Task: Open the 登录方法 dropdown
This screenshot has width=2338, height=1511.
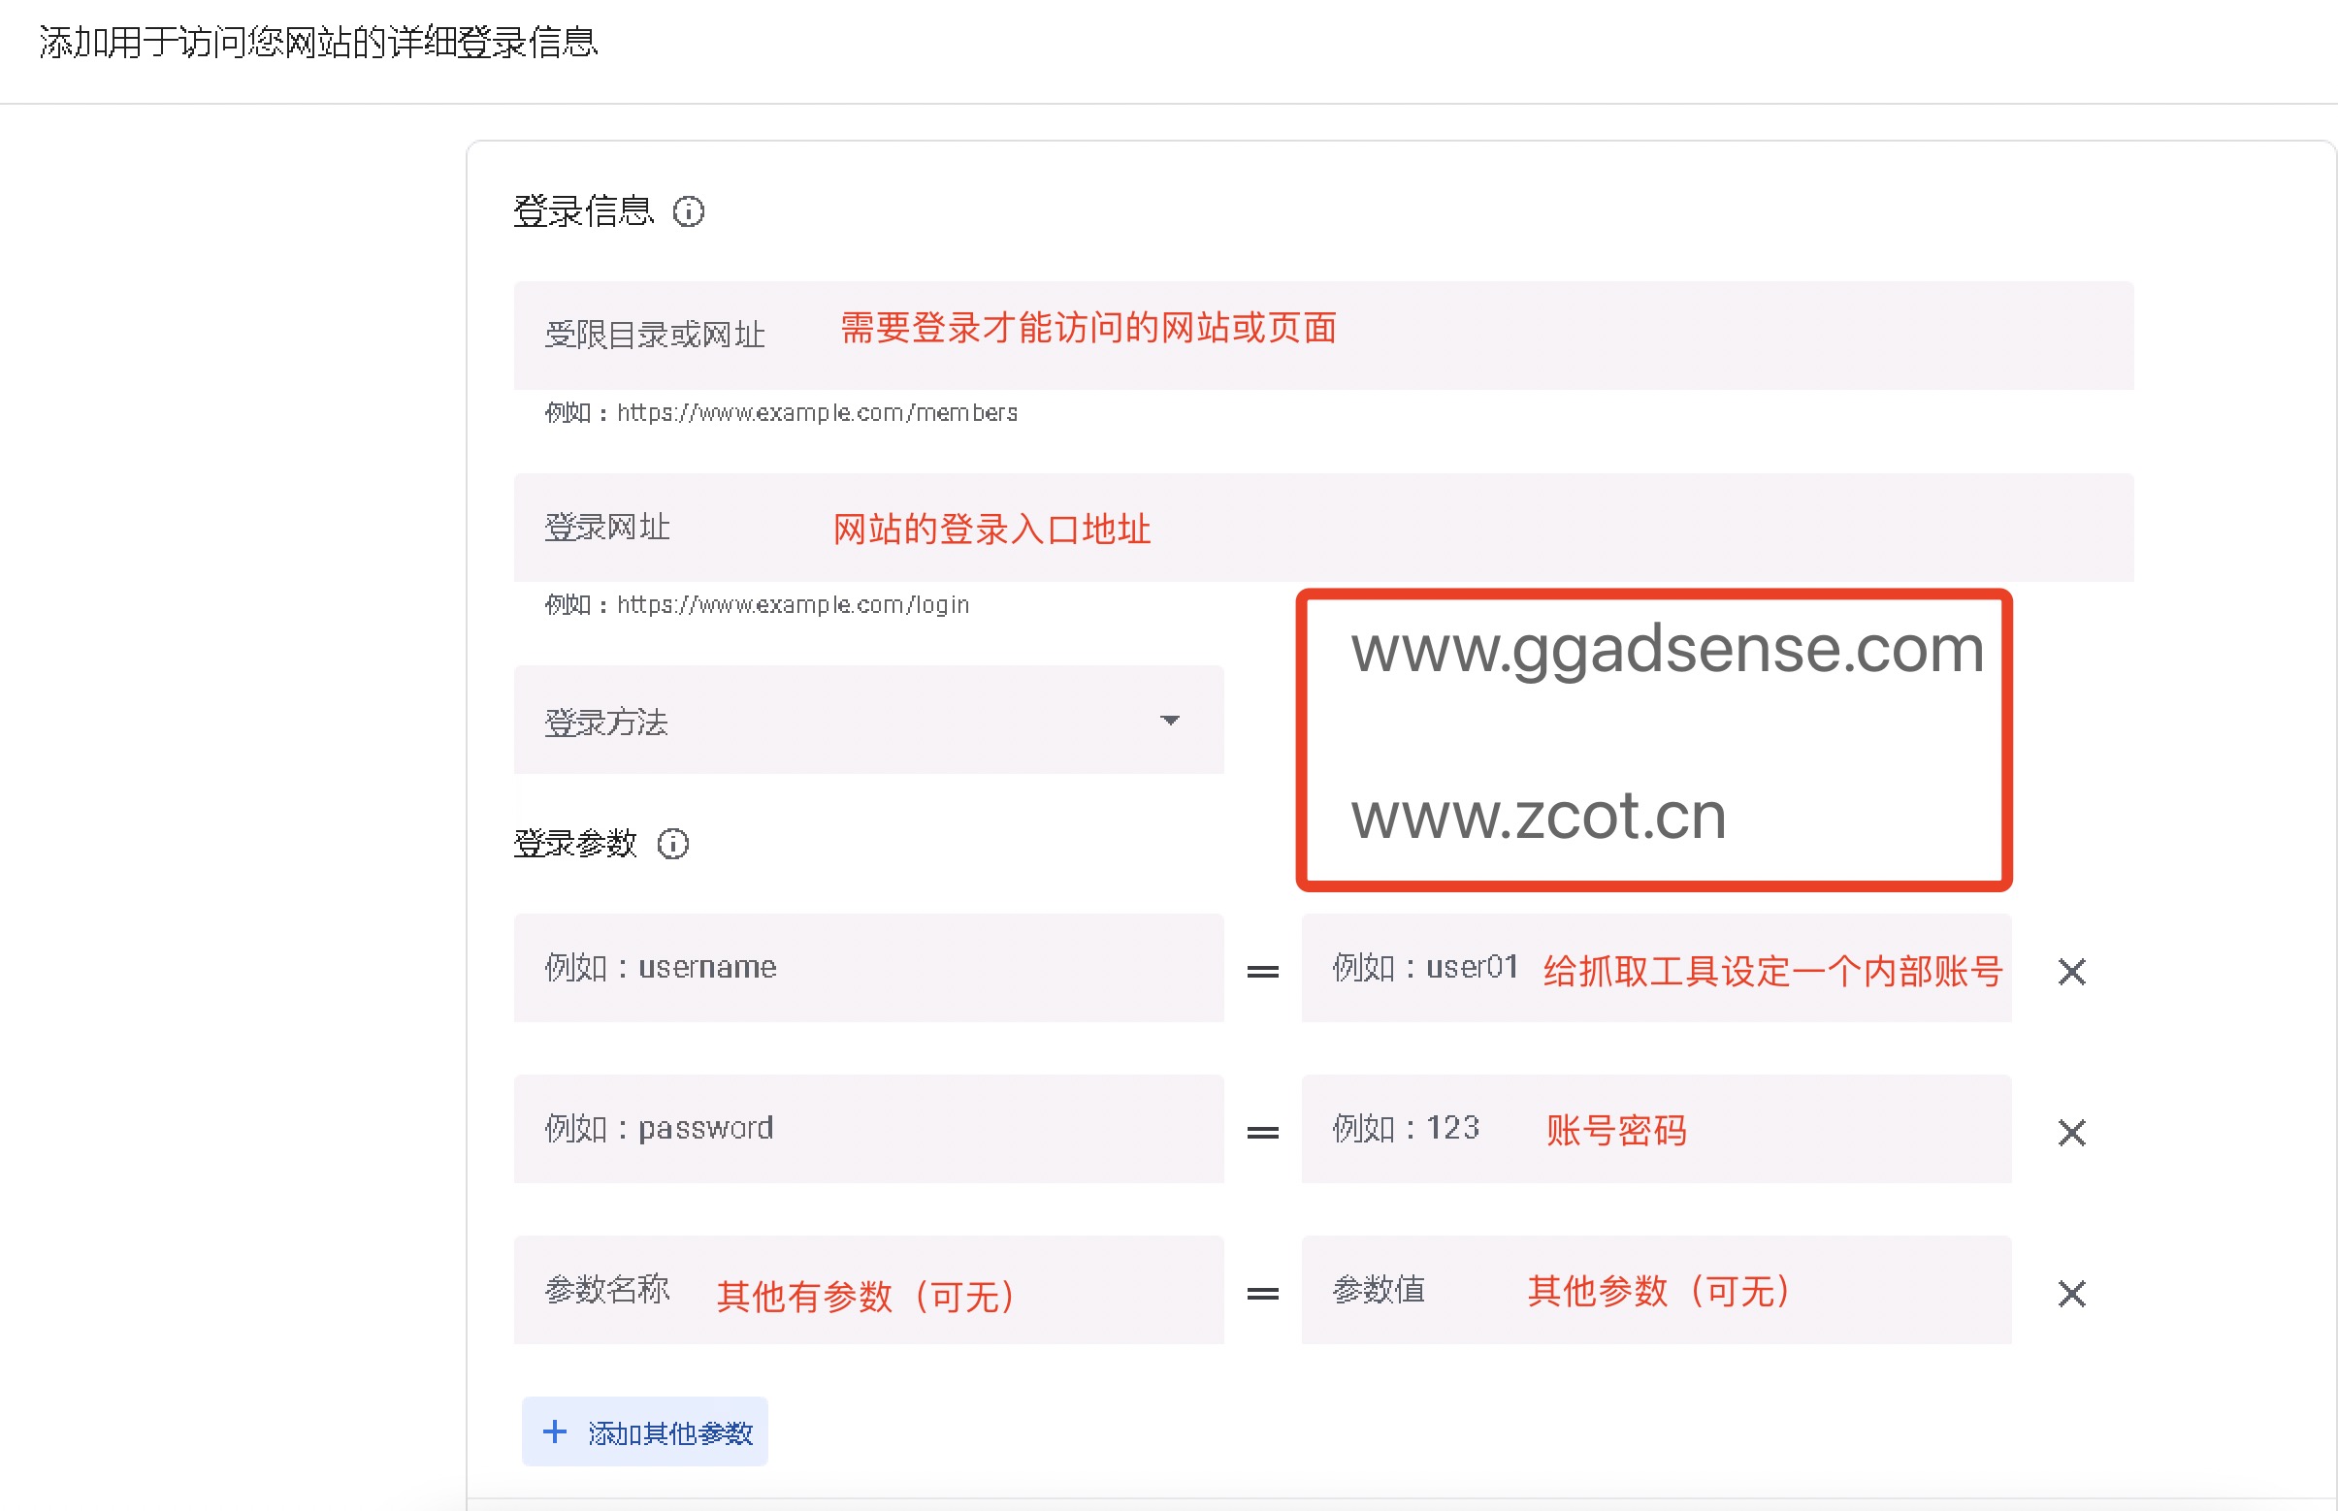Action: 868,721
